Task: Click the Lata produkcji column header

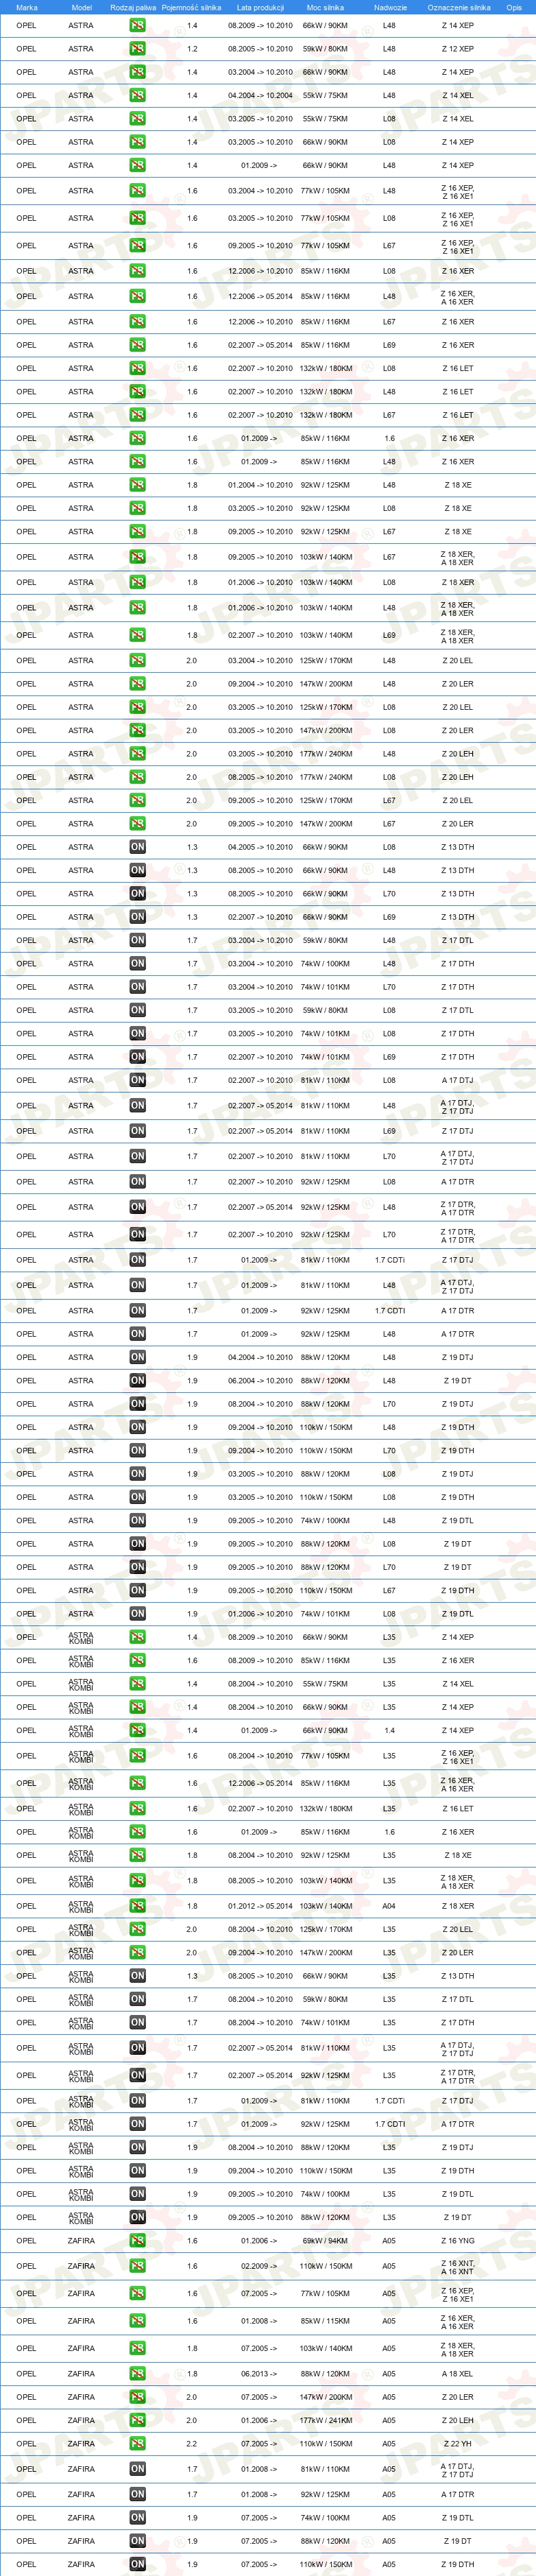Action: click(260, 7)
